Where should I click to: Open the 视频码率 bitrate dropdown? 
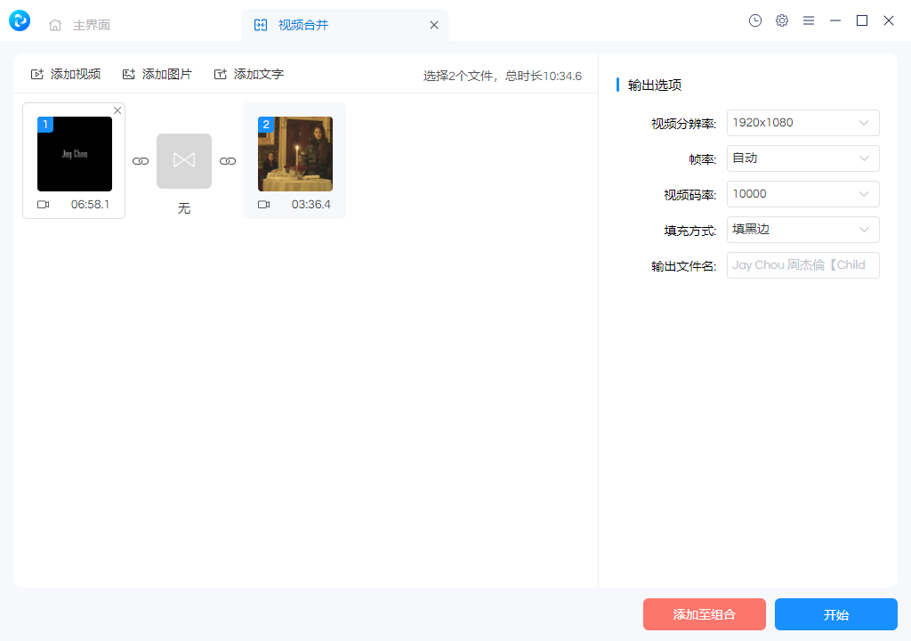coord(802,194)
